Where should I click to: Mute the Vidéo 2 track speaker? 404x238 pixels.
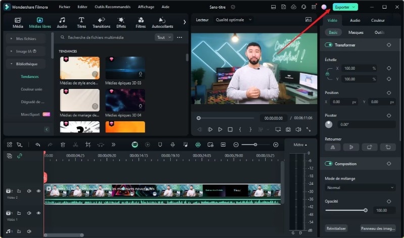pos(29,191)
